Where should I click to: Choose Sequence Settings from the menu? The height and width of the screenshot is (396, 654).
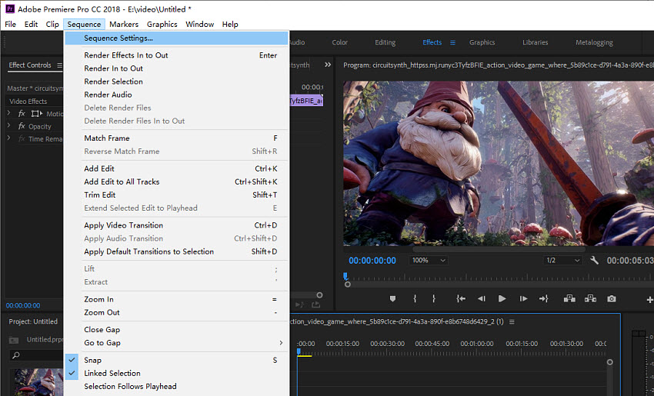click(x=175, y=38)
